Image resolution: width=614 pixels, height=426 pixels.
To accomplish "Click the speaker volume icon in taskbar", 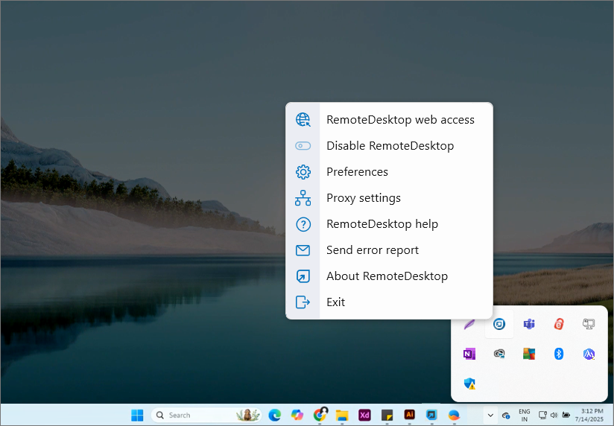I will click(x=554, y=415).
